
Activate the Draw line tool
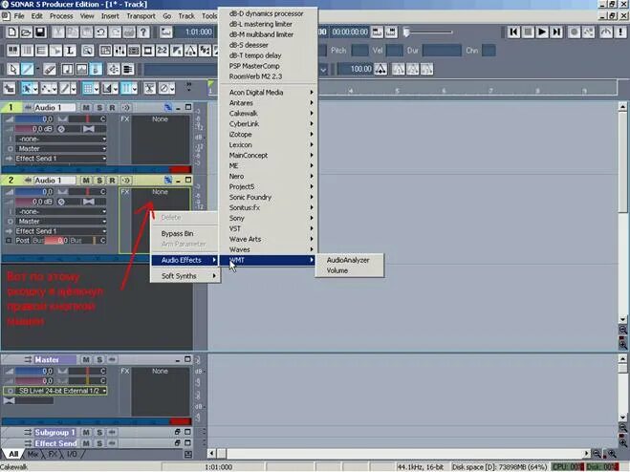[28, 69]
